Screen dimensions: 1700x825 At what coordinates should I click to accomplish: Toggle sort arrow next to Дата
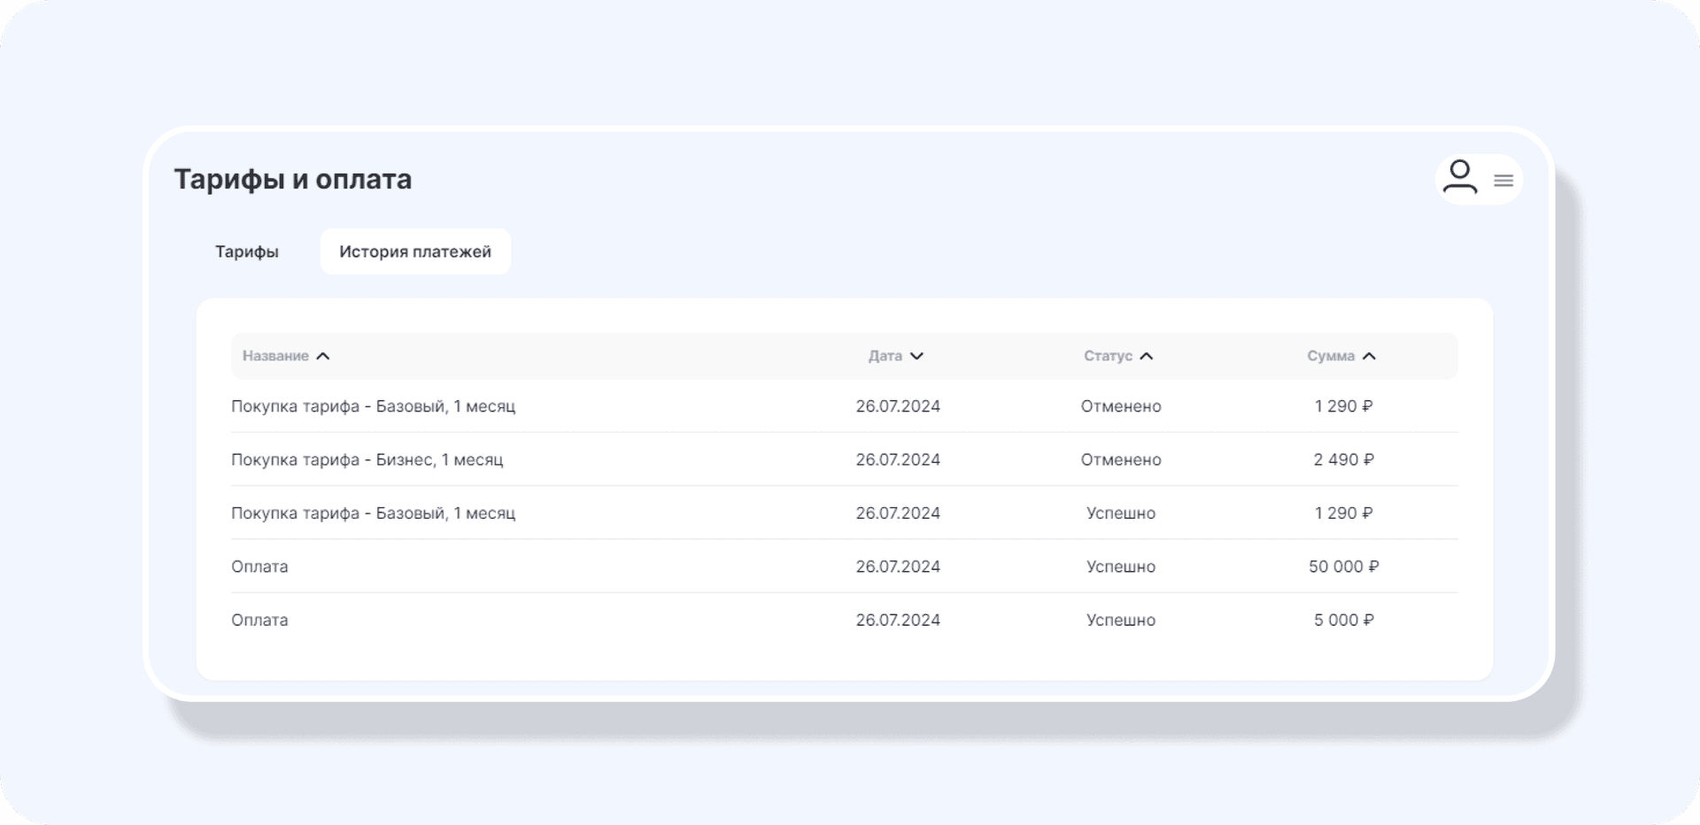coord(916,356)
